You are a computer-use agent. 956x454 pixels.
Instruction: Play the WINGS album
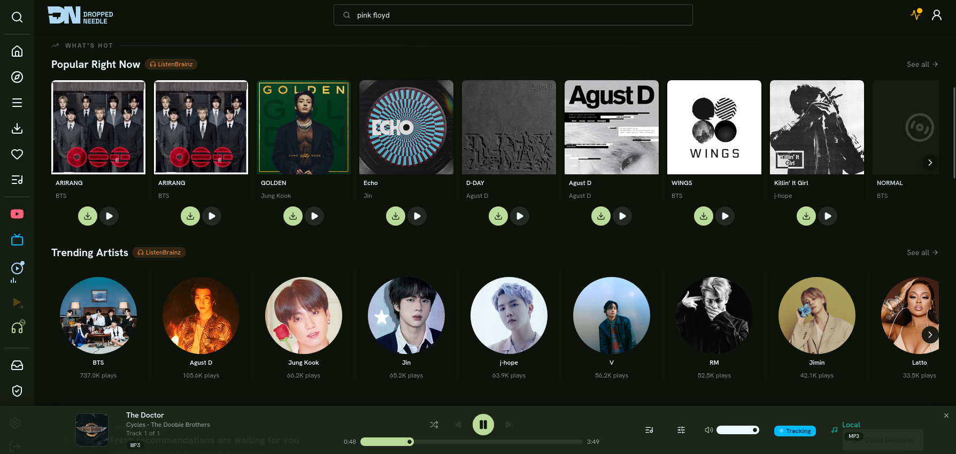(725, 216)
